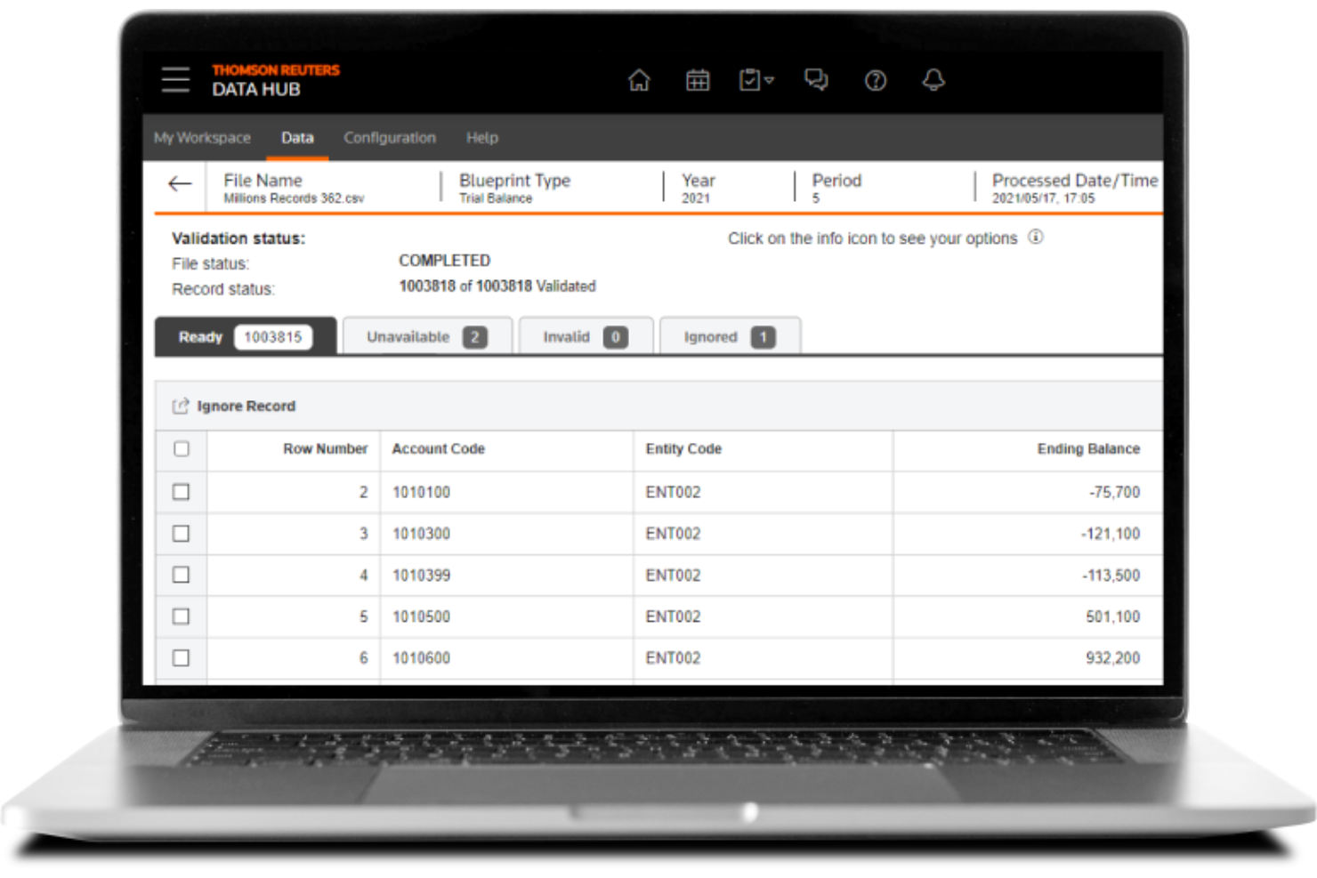1317x878 pixels.
Task: Check the box for account 1010600
Action: click(182, 658)
